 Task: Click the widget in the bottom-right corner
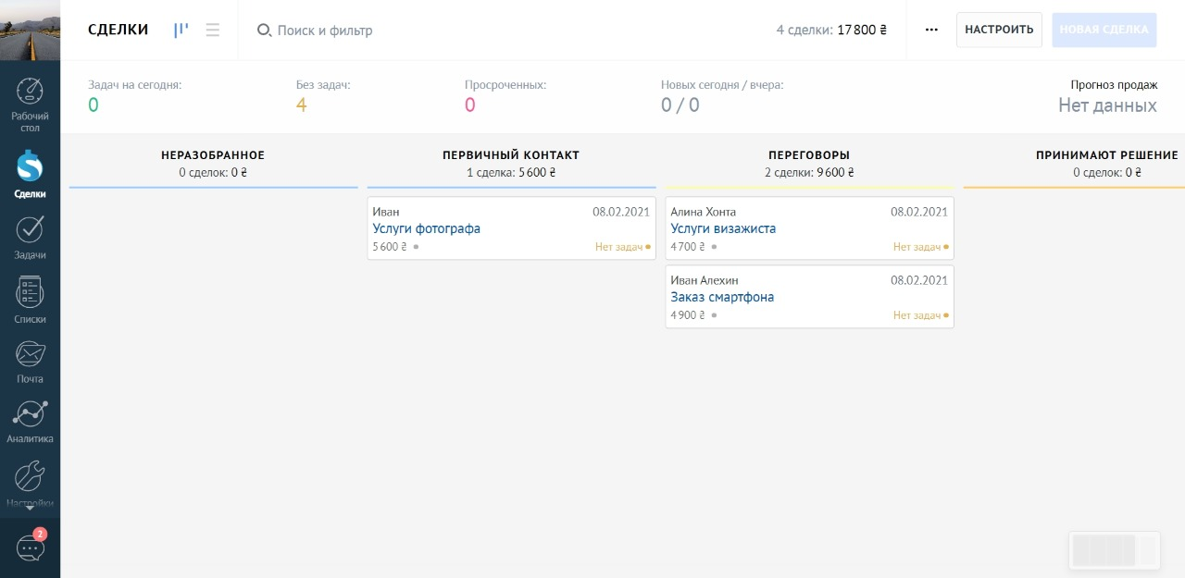pos(1115,550)
